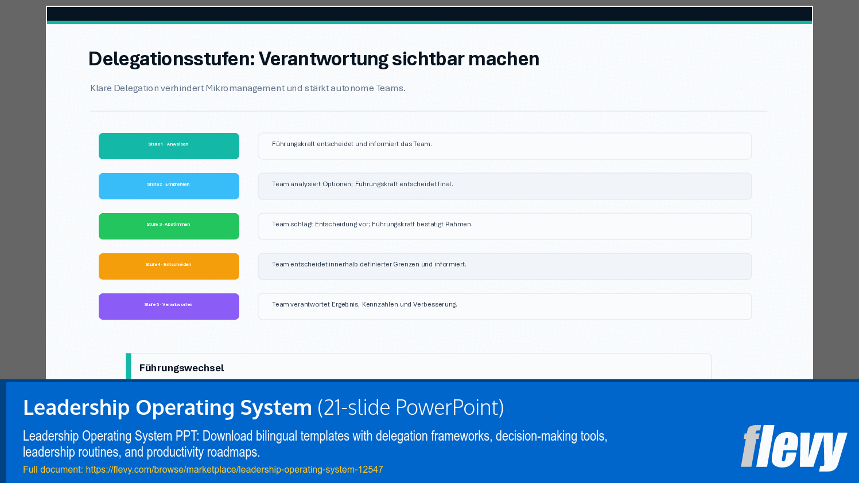Viewport: 859px width, 483px height.
Task: Select text 'Team verantwortet Ergebnis, Kennzahlen und Verbesserung.'
Action: coord(364,305)
